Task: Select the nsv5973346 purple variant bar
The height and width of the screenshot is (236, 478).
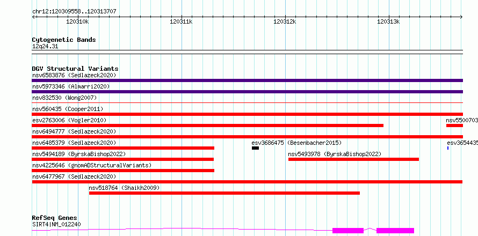Action: click(247, 92)
